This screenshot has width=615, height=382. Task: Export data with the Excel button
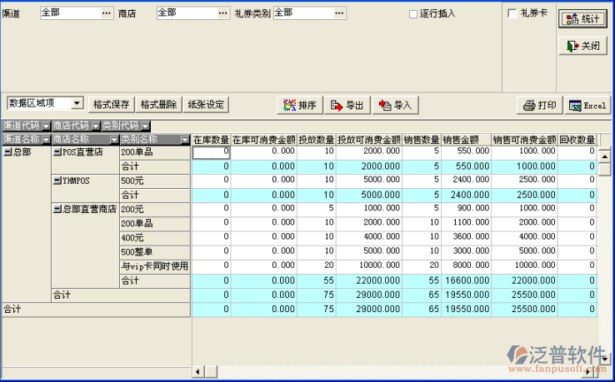click(587, 105)
